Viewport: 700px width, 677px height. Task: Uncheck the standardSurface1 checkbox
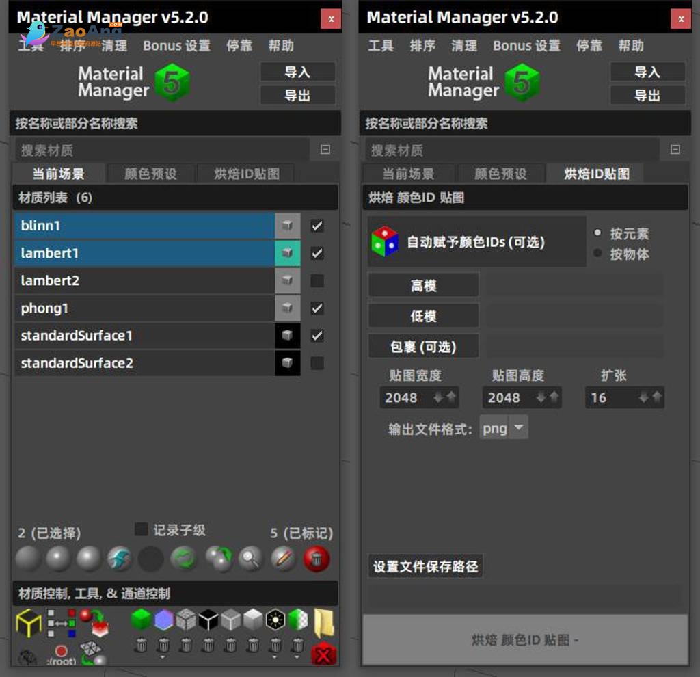(317, 336)
